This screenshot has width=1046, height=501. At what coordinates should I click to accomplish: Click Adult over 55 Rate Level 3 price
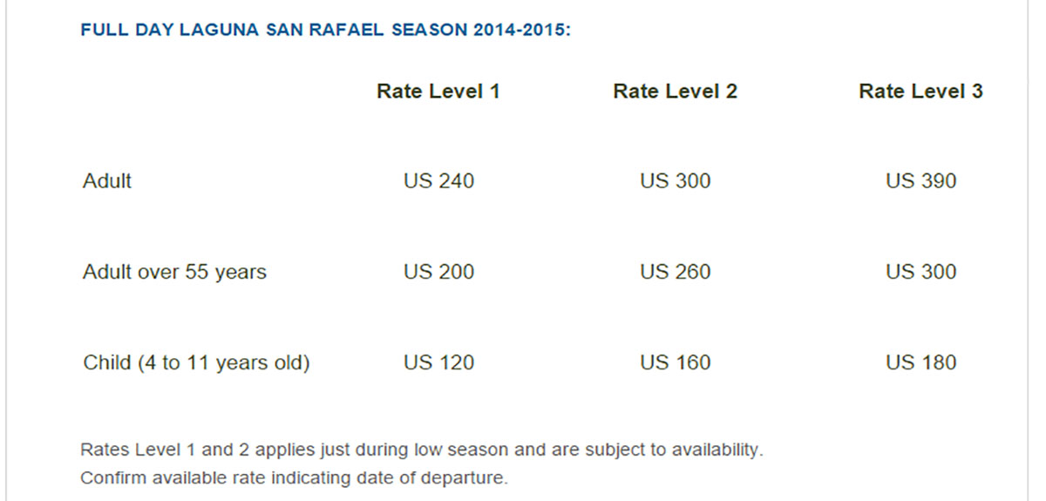(920, 272)
